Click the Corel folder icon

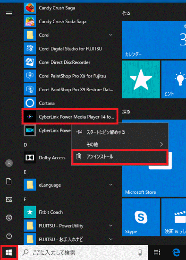tap(30, 35)
